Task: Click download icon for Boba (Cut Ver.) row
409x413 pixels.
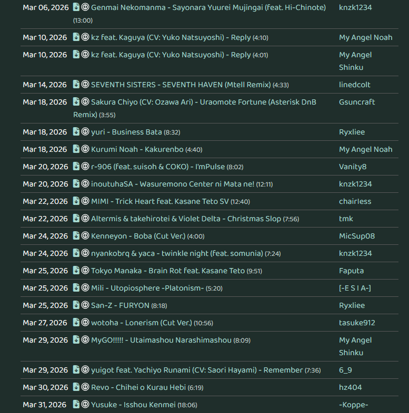Action: click(x=76, y=236)
